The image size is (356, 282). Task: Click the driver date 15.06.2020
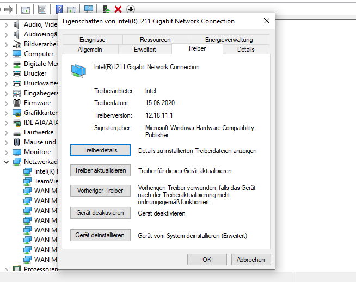point(160,103)
